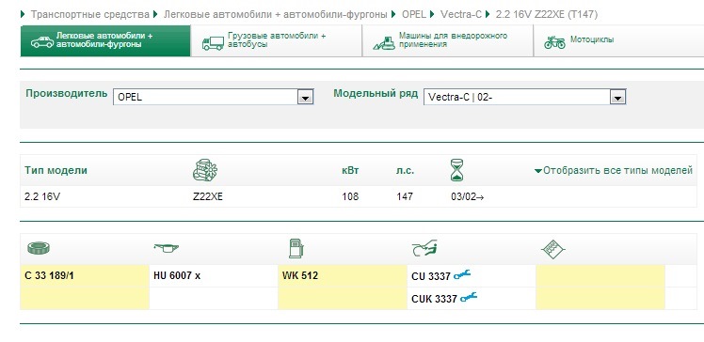
Task: Switch to Мотоциклы tab
Action: click(618, 40)
